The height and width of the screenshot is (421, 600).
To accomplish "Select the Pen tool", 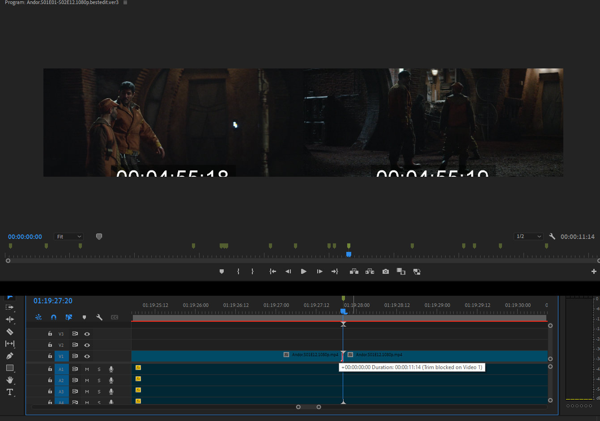I will [x=9, y=356].
